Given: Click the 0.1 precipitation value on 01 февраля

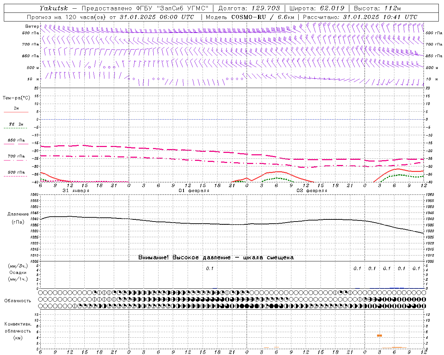Looking at the screenshot, I should pos(210,268).
